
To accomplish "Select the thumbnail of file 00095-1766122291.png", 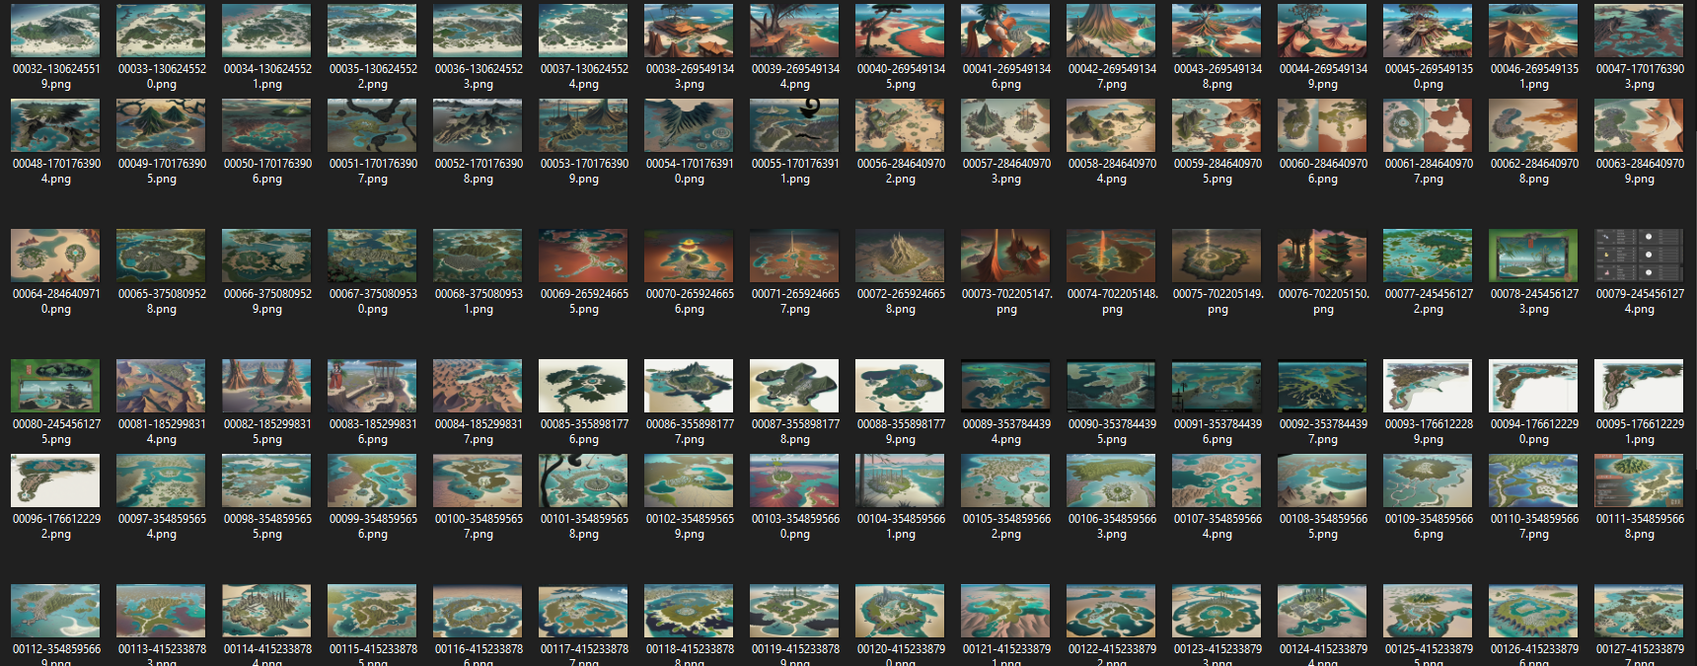I will [x=1639, y=385].
